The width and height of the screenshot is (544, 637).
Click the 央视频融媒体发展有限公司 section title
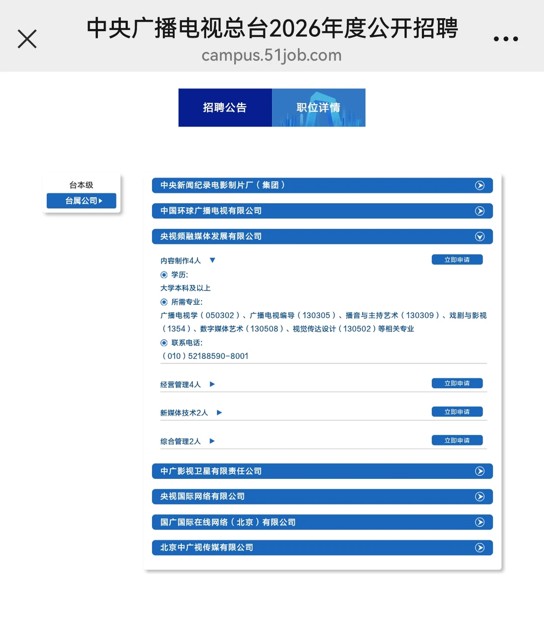(x=211, y=236)
